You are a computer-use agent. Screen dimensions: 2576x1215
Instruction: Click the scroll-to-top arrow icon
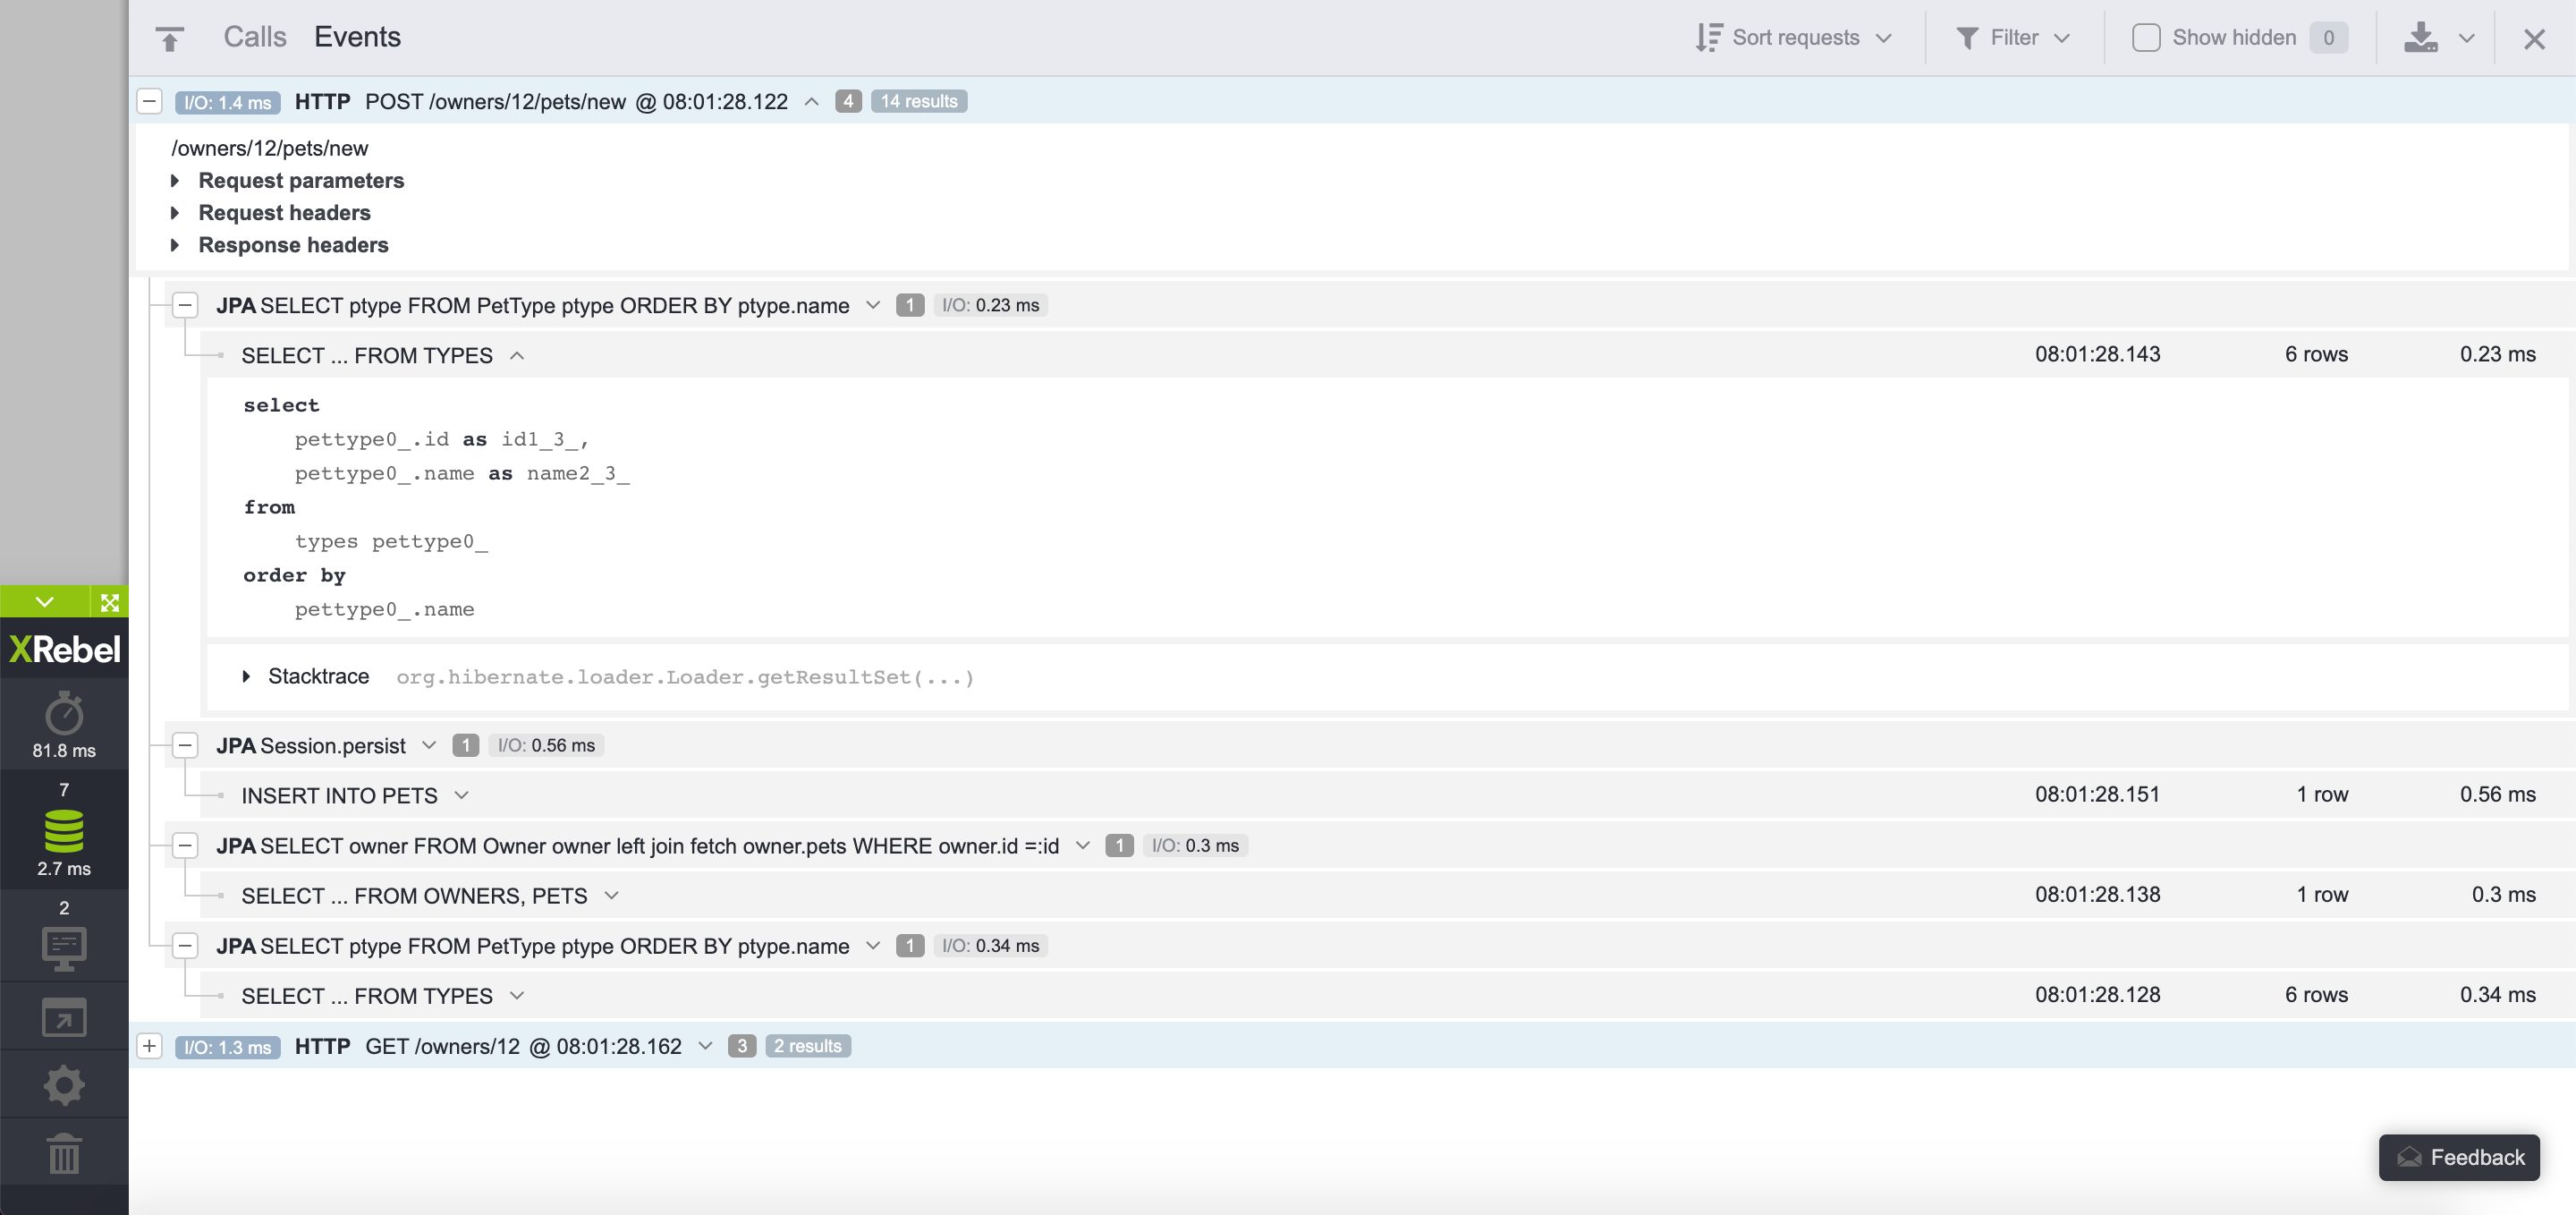pos(170,39)
